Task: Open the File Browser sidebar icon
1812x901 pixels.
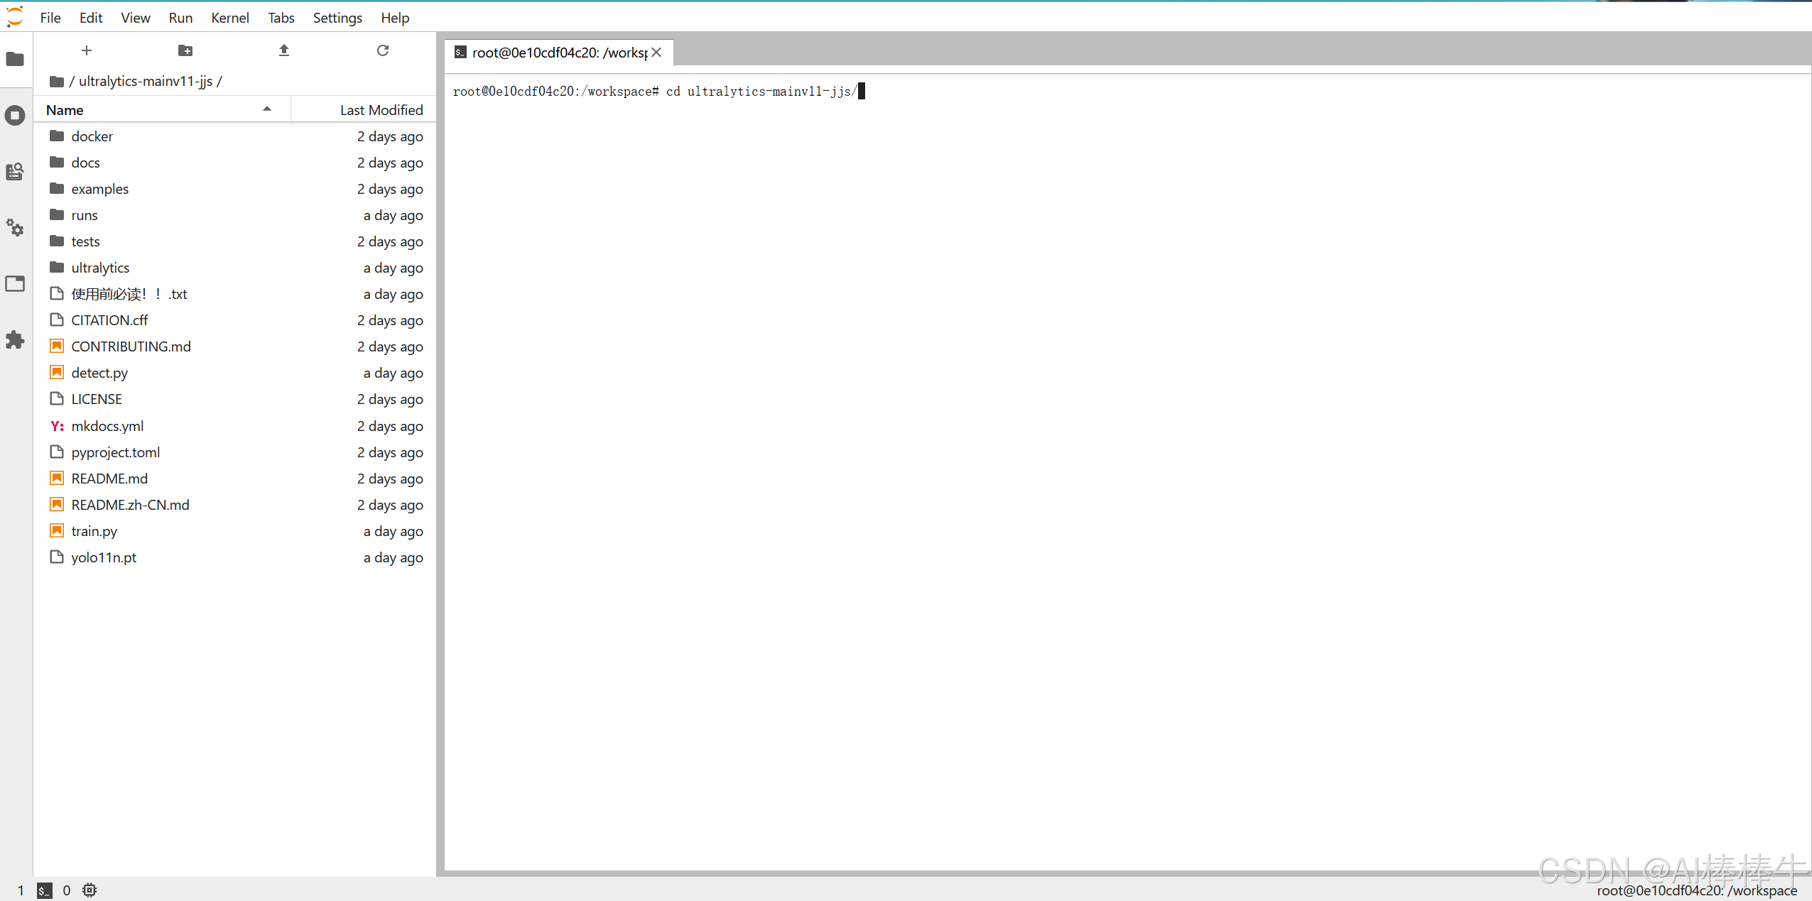Action: (x=15, y=59)
